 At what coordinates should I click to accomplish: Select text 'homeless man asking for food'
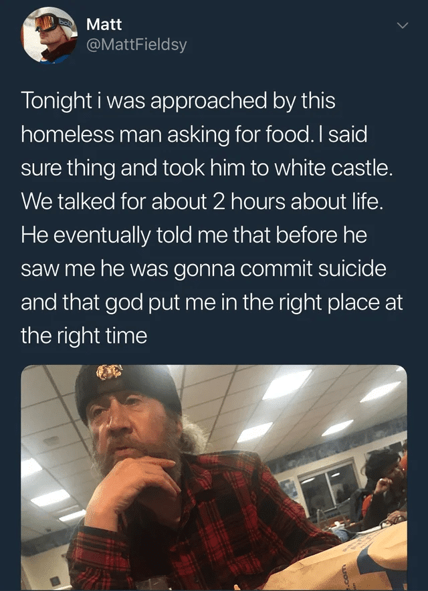pyautogui.click(x=165, y=134)
